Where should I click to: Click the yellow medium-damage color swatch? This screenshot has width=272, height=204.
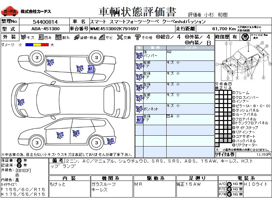[37, 45]
